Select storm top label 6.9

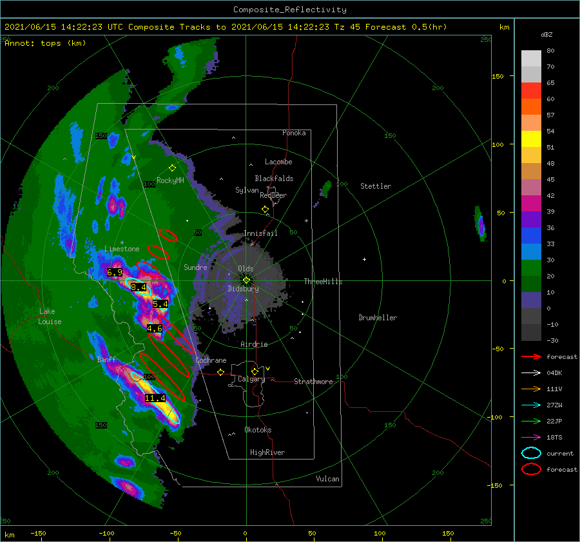coord(114,273)
